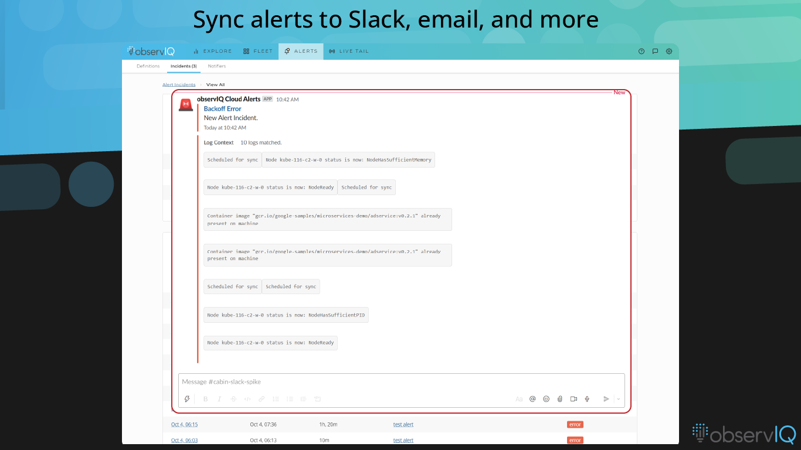Toggle the Aa formatting toolbar
The width and height of the screenshot is (801, 450).
[x=519, y=399]
